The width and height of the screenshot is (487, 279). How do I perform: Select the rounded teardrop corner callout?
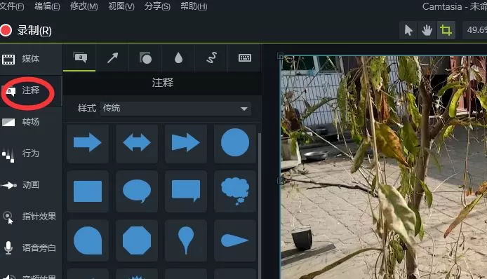pyautogui.click(x=88, y=240)
